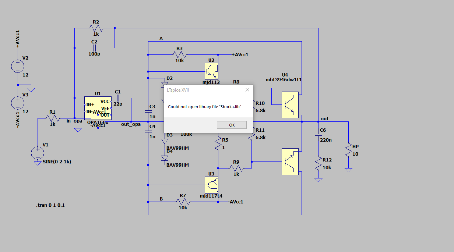Screen dimensions: 454x252
Task: Click the R7 10k resistor near node B
Action: tap(183, 202)
